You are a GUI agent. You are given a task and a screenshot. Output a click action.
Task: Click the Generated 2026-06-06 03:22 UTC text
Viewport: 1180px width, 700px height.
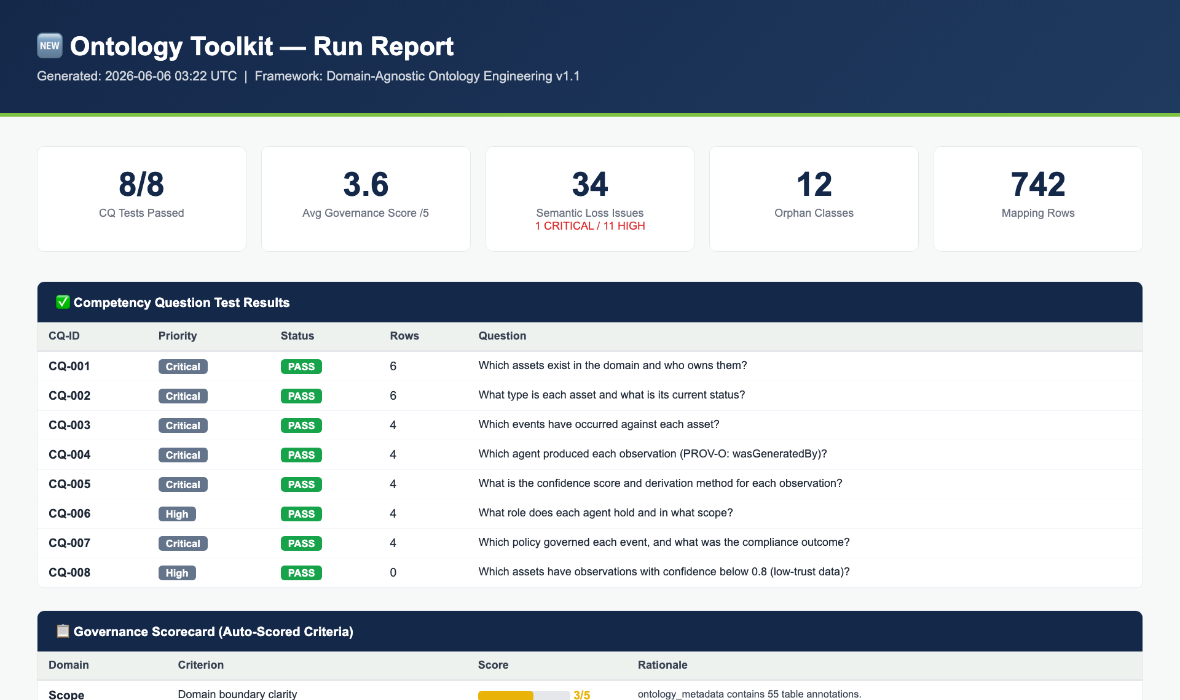pyautogui.click(x=137, y=76)
